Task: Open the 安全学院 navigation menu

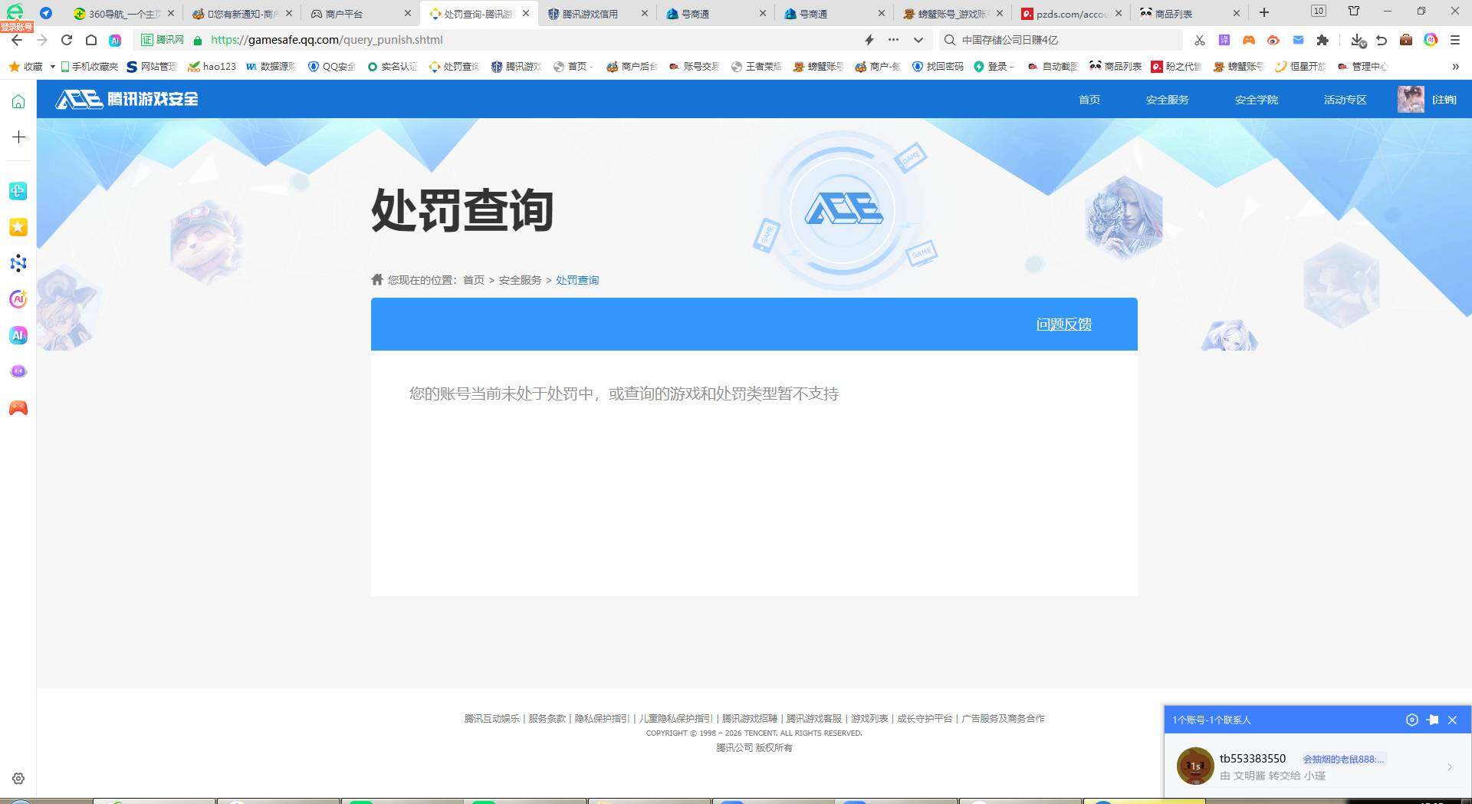Action: 1256,100
